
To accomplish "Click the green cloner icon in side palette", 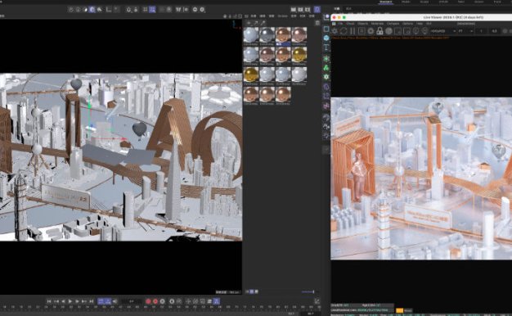I will coord(326,68).
